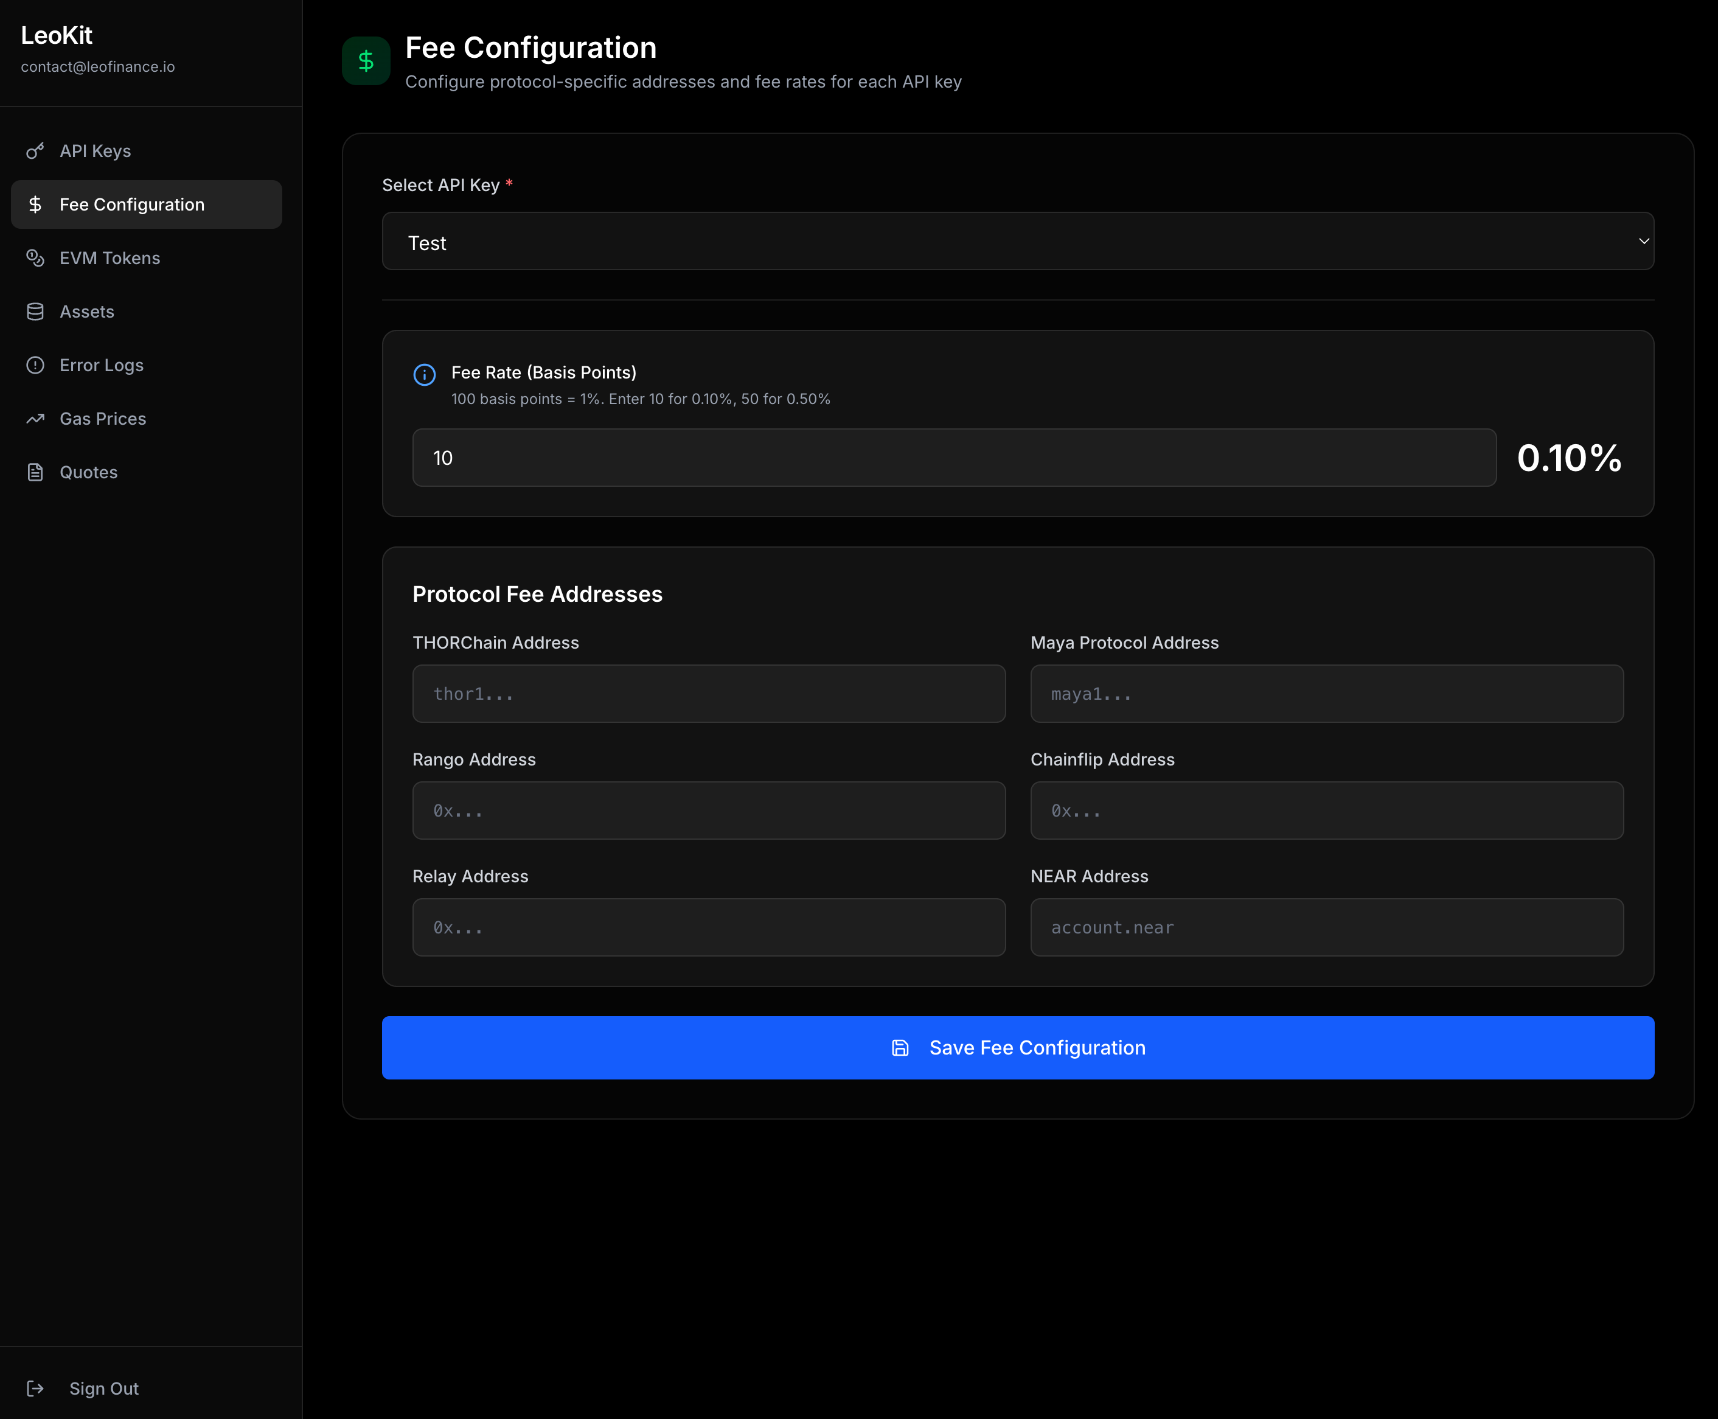Focus the fee rate basis points field
1718x1419 pixels.
[x=954, y=458]
